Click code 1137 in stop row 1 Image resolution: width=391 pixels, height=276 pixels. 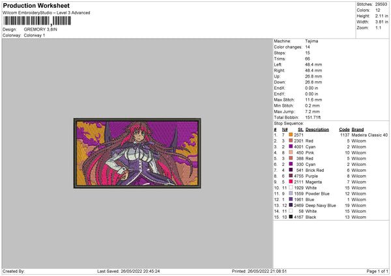345,135
